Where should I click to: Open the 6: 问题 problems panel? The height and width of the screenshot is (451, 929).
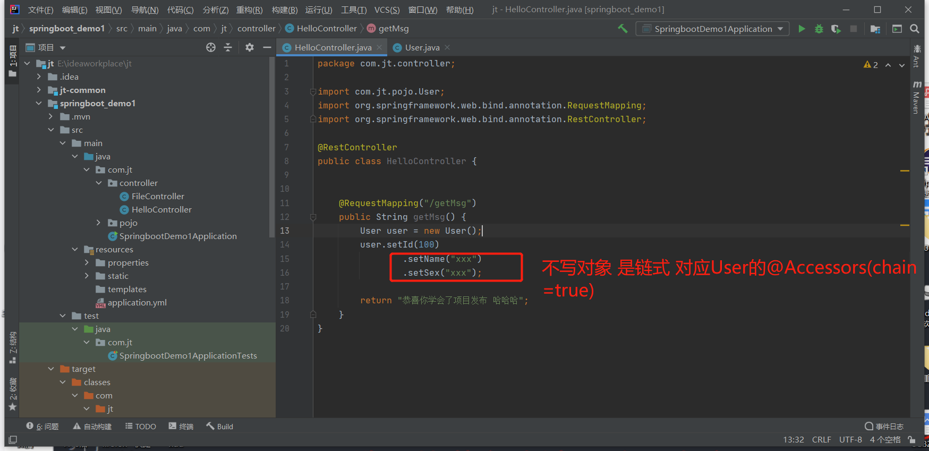[x=42, y=427]
